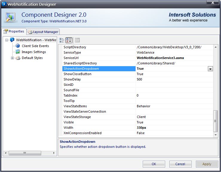This screenshot has height=172, width=221.
Task: Open the ShowActionDropdown value dropdown arrow
Action: pos(210,69)
